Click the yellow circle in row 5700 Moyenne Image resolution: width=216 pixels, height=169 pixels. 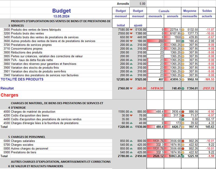[183, 145]
